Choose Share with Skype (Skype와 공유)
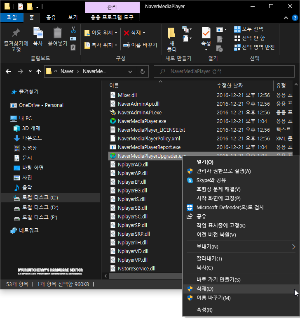The height and width of the screenshot is (322, 300). pos(241,180)
